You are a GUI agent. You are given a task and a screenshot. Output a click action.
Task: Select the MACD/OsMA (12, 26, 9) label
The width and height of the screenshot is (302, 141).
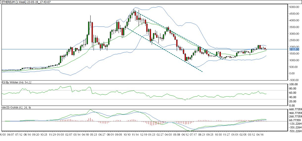tap(16, 108)
